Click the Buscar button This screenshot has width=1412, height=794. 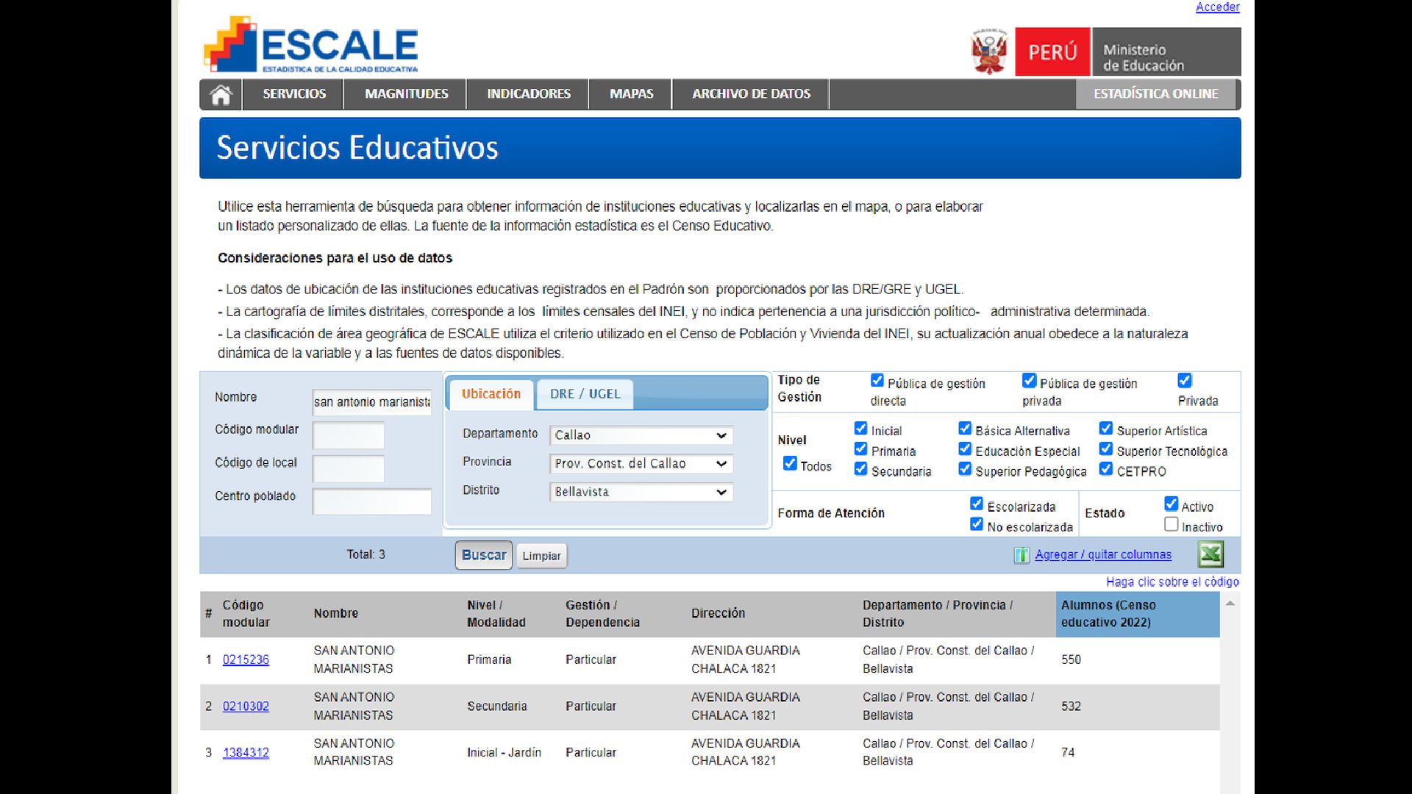point(483,555)
